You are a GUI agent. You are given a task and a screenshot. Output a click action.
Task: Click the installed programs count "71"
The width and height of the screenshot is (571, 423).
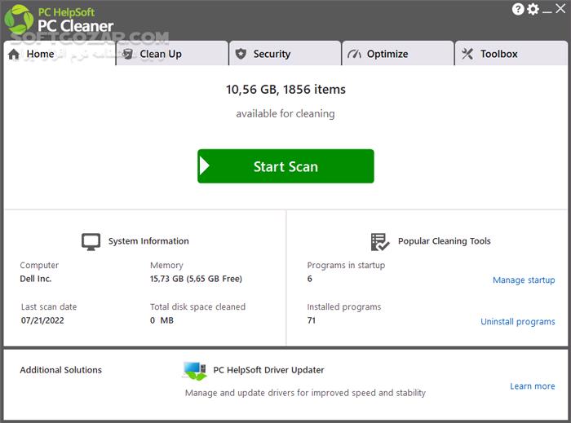312,320
